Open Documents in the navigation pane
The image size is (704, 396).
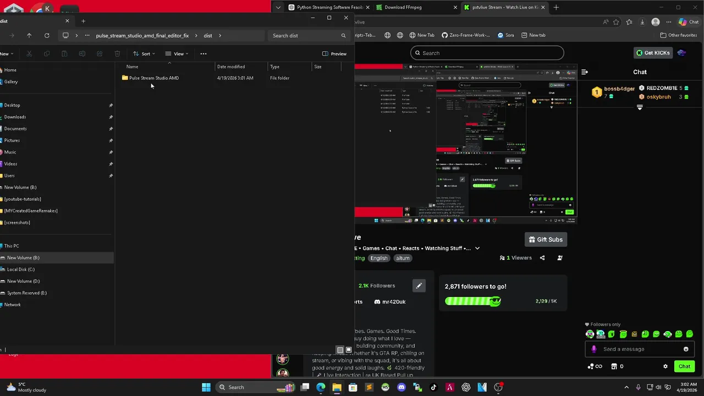tap(15, 129)
